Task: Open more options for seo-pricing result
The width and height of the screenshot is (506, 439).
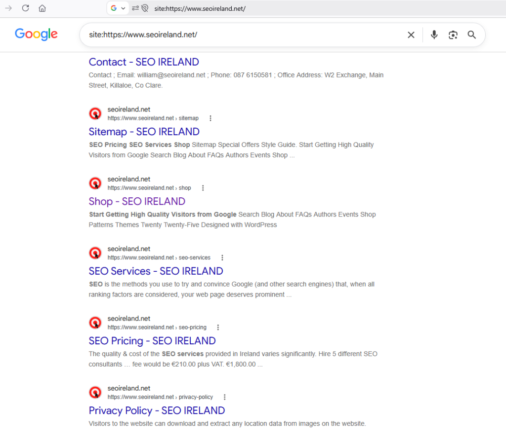Action: (218, 327)
